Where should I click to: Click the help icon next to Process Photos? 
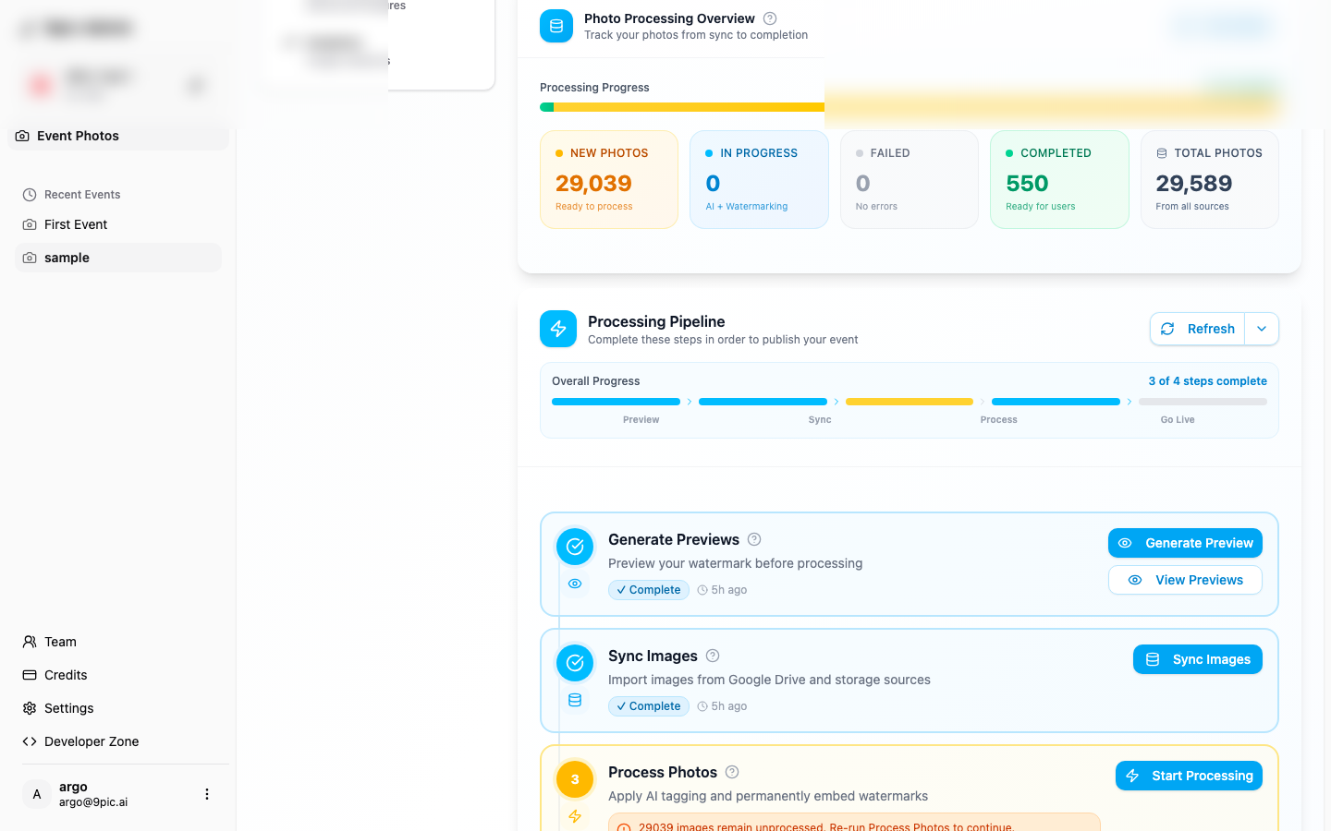(732, 772)
